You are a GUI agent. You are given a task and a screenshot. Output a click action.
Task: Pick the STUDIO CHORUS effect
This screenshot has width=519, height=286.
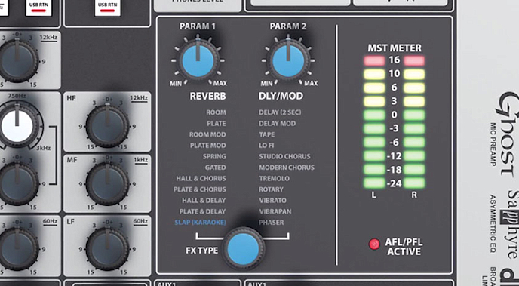(x=284, y=156)
